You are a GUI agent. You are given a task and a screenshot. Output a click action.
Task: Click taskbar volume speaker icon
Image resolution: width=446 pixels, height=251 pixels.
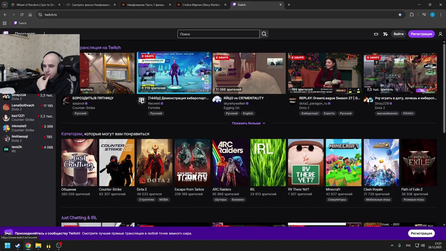click(x=423, y=245)
